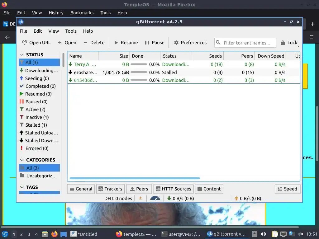Viewport: 319px width, 239px height.
Task: Sort torrents by Size column
Action: click(x=114, y=56)
